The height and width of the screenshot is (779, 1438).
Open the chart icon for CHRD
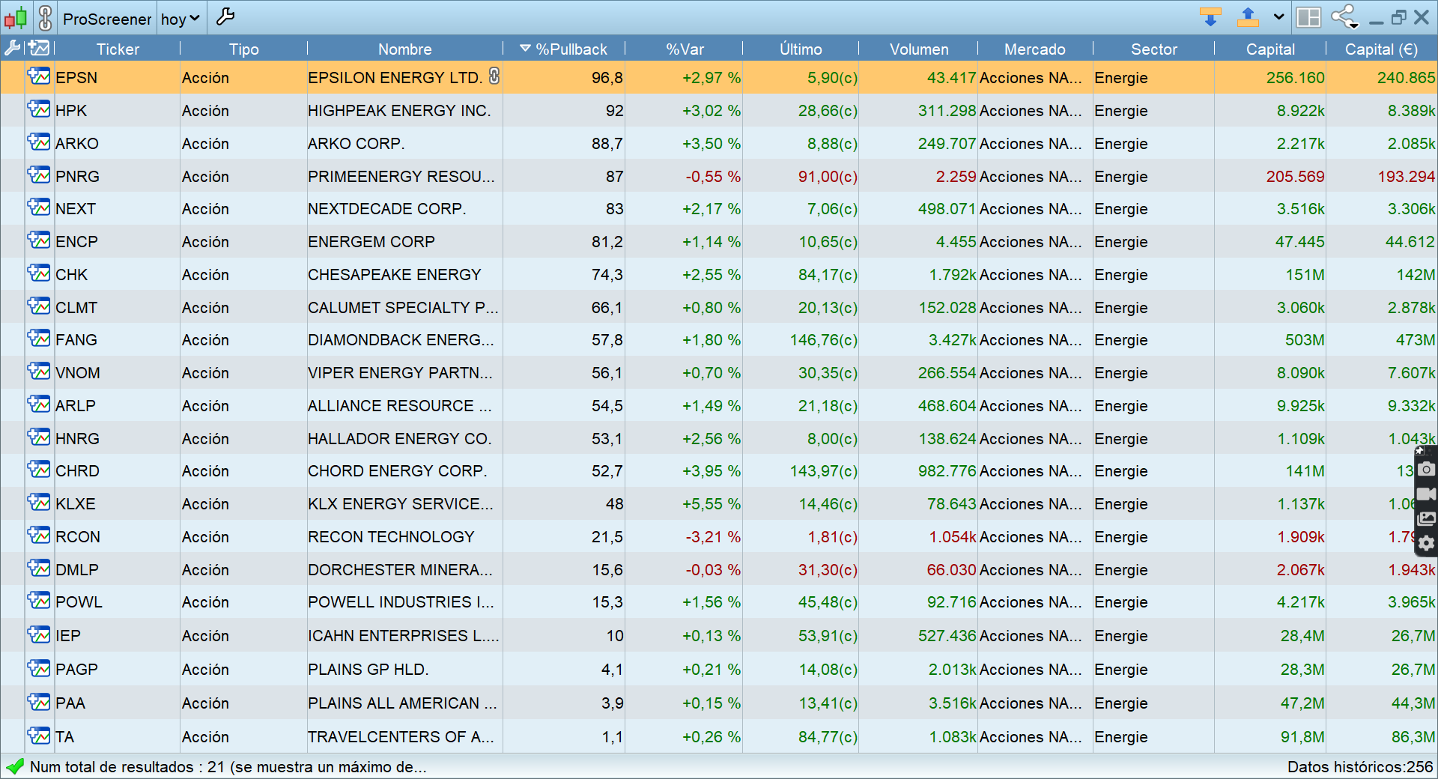click(39, 470)
